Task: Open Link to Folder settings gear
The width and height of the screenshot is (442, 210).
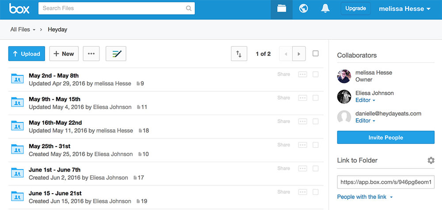Action: [x=431, y=161]
